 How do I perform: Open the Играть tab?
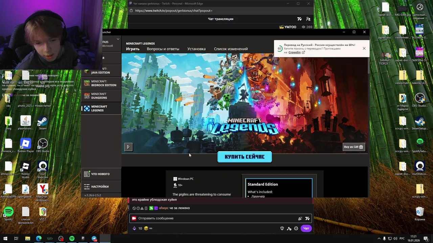click(x=133, y=49)
